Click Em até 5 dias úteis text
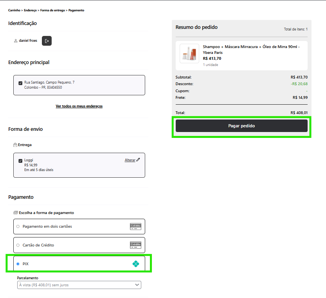 click(39, 170)
